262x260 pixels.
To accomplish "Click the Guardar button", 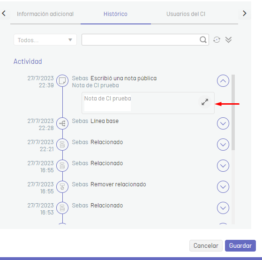I will [240, 245].
